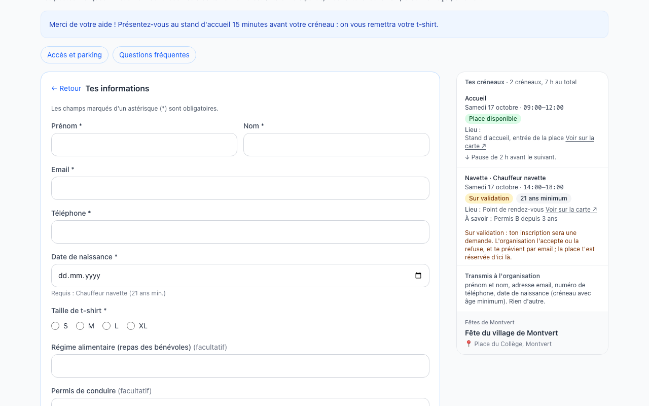Focus the Téléphone input field
The width and height of the screenshot is (649, 406).
point(240,232)
